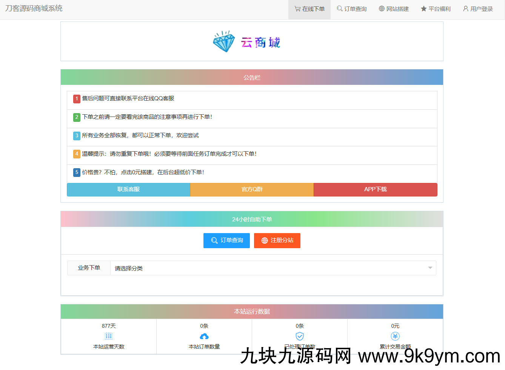This screenshot has height=370, width=505.
Task: Click the dropdown arrow on the category selector
Action: (x=430, y=268)
